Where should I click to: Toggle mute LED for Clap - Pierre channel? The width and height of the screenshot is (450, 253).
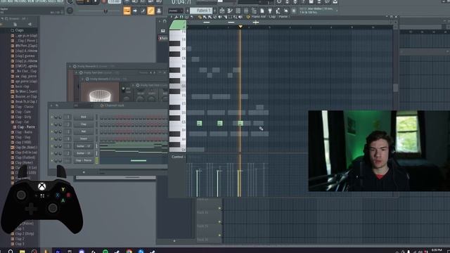pos(52,161)
